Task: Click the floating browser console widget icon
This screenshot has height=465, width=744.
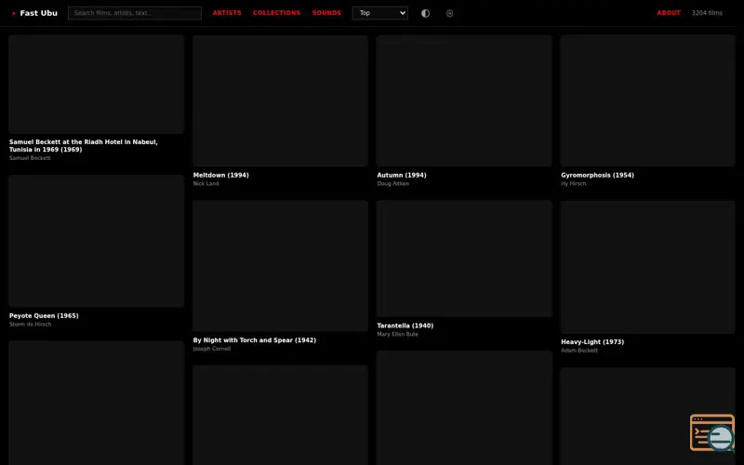Action: click(712, 432)
